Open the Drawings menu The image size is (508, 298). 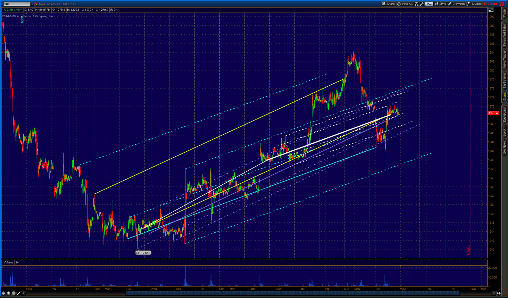457,4
